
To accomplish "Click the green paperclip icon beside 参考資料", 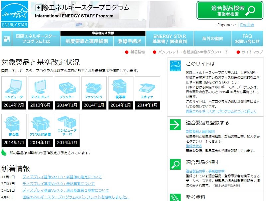I will pos(175,197).
